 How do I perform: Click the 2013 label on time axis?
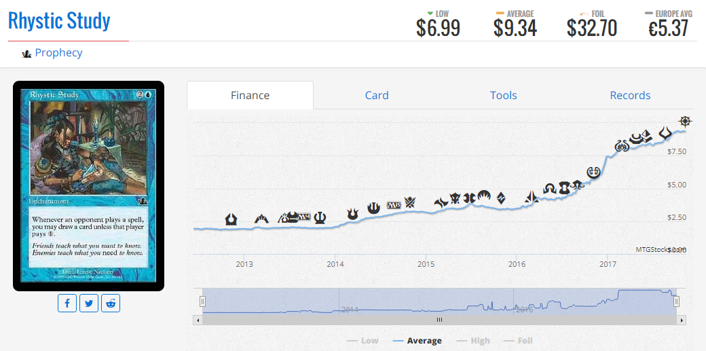[244, 263]
